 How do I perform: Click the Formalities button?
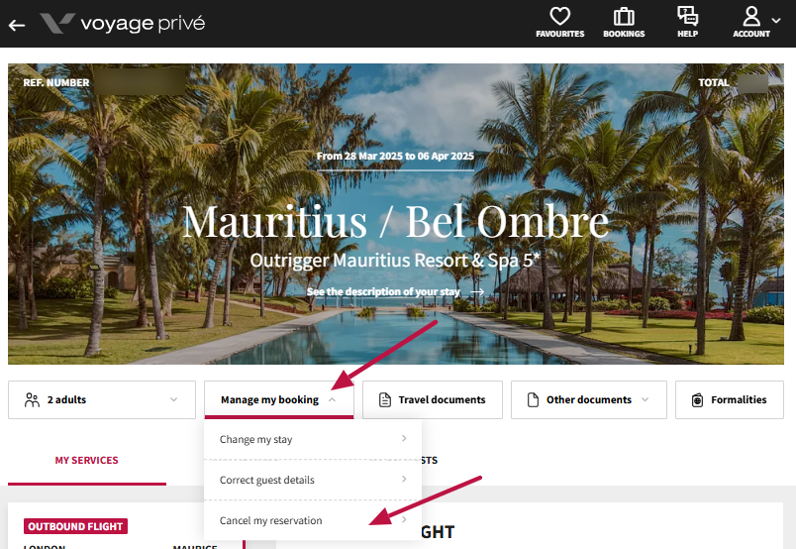point(730,400)
